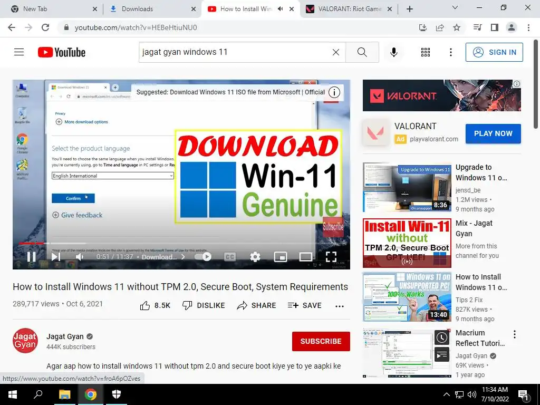
Task: Open the ad info icon on Valorant banner
Action: click(517, 84)
